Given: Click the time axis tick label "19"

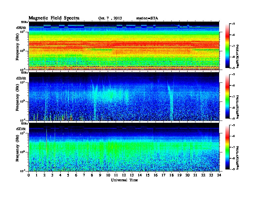Looking at the screenshot, I should pos(179,175).
